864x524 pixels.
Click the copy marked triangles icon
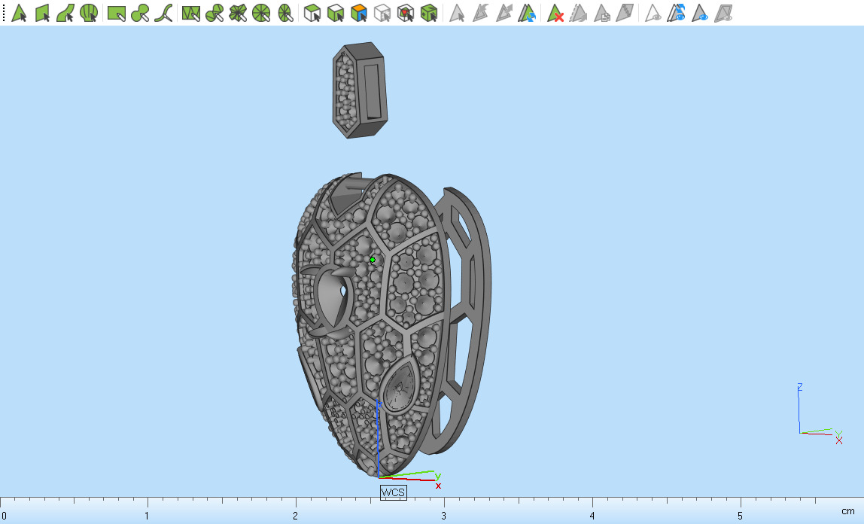601,12
